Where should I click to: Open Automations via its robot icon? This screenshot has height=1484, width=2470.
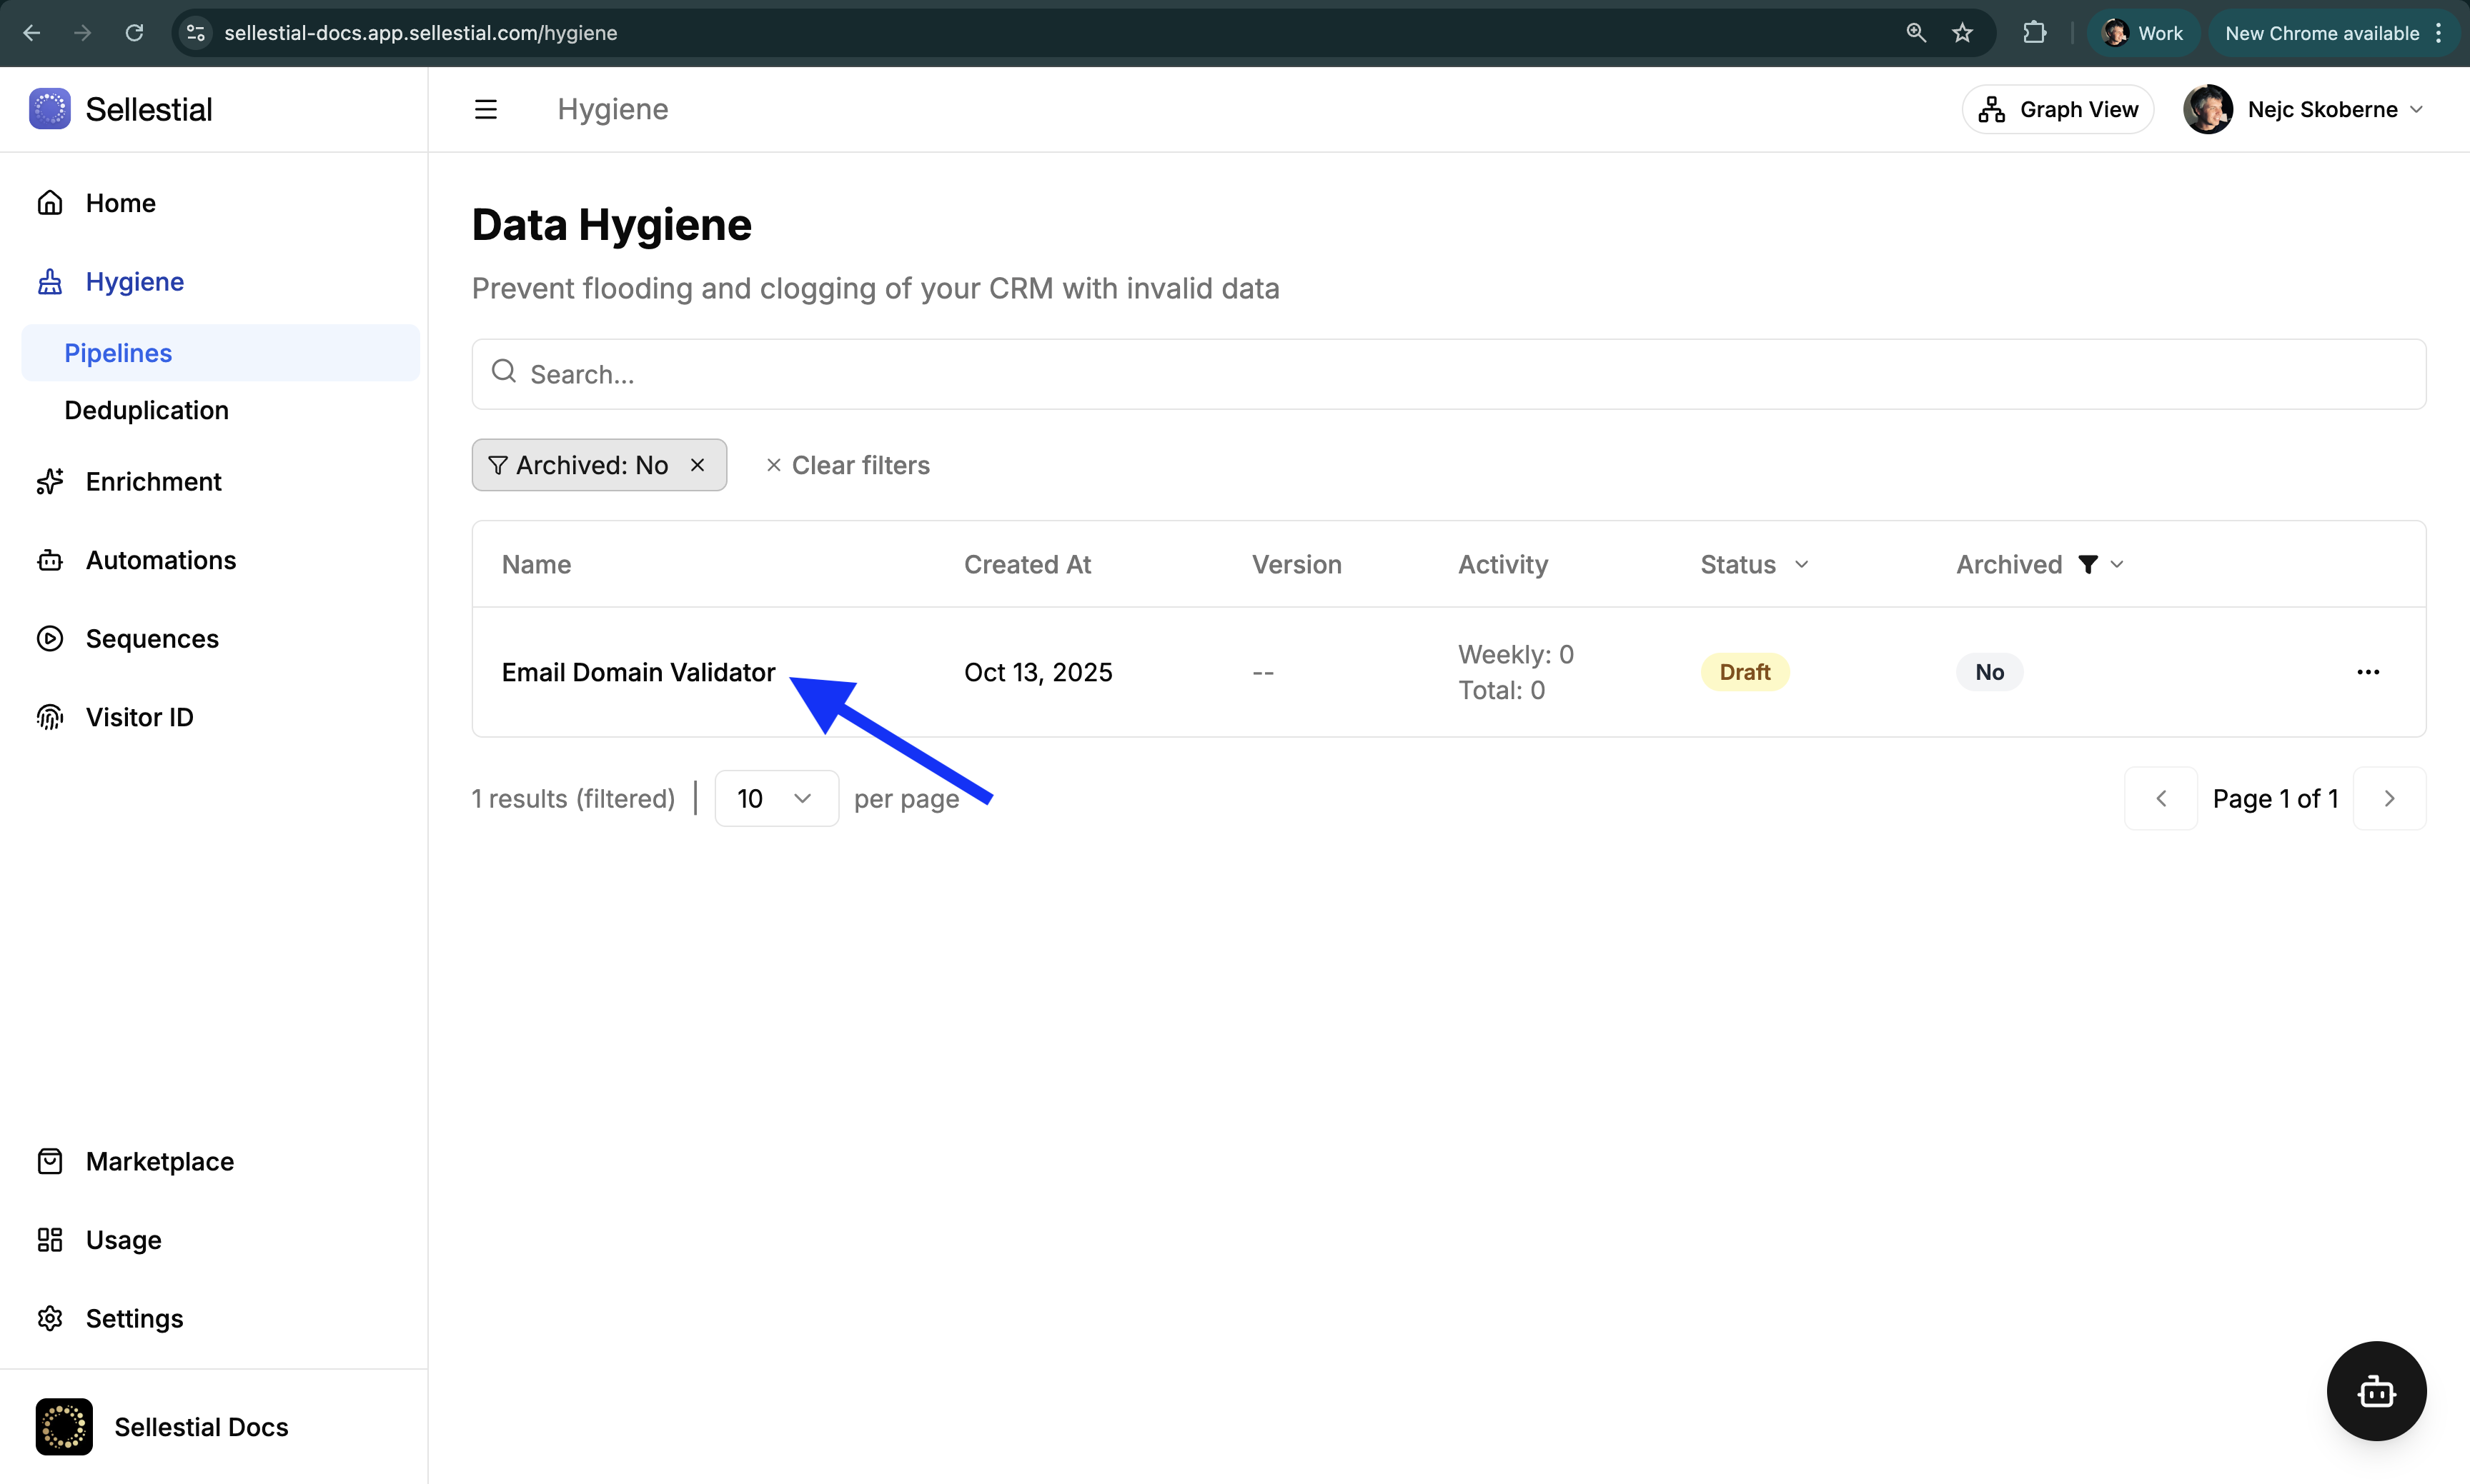point(50,559)
